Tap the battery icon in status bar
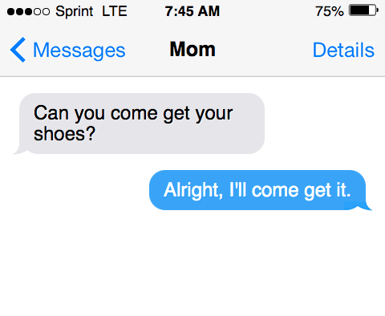 point(363,10)
